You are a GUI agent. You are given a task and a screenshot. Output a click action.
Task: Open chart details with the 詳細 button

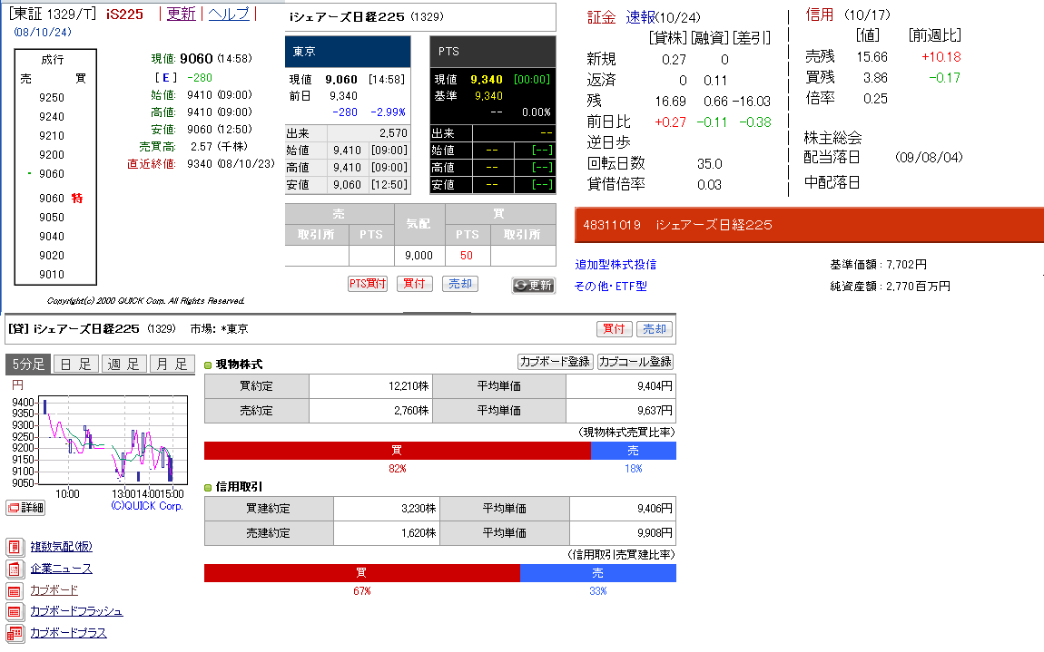25,508
